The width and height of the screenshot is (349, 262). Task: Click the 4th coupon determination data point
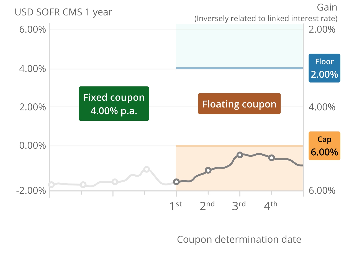pos(272,158)
